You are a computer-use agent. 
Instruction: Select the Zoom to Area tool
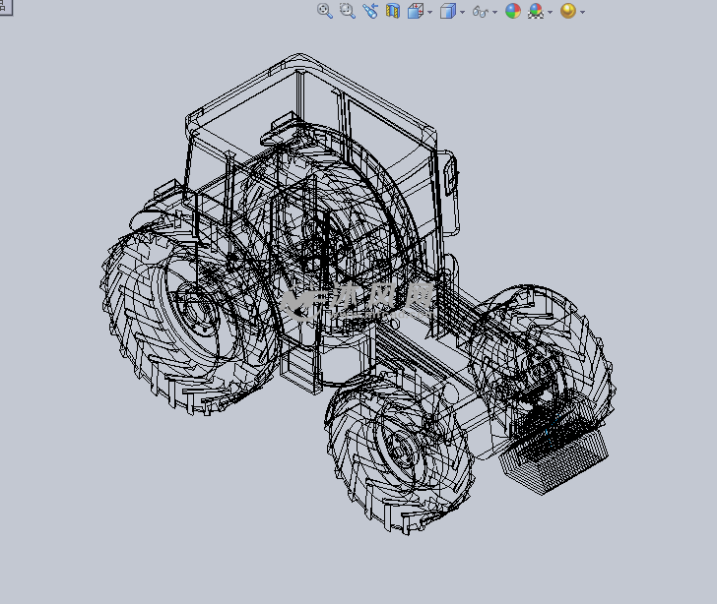(347, 11)
